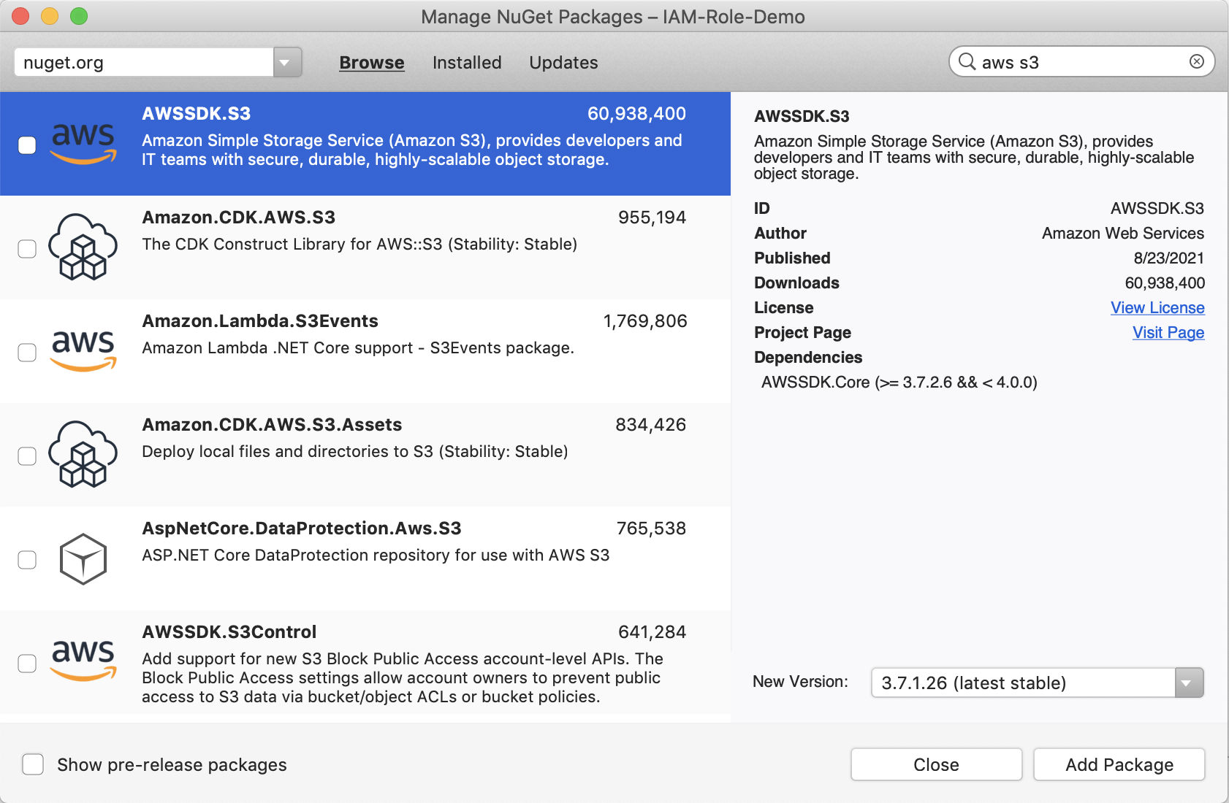Image resolution: width=1229 pixels, height=803 pixels.
Task: Open the Visit Page project link
Action: [1168, 333]
